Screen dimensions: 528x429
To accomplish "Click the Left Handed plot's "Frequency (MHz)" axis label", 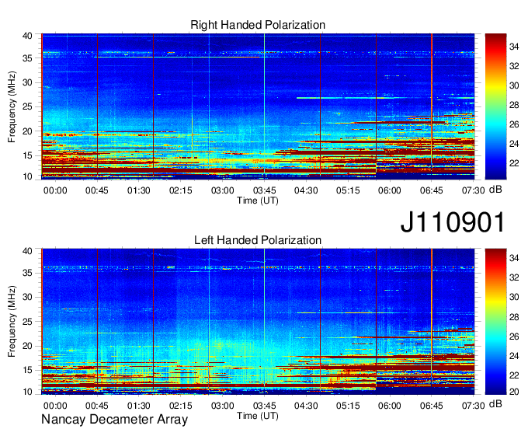I will (x=12, y=322).
